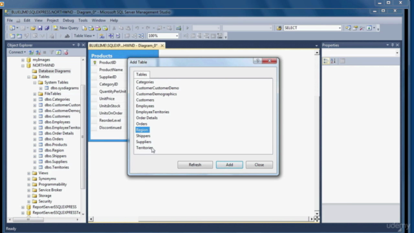The height and width of the screenshot is (233, 414).
Task: Collapse the Tables folder node
Action: [x=28, y=77]
